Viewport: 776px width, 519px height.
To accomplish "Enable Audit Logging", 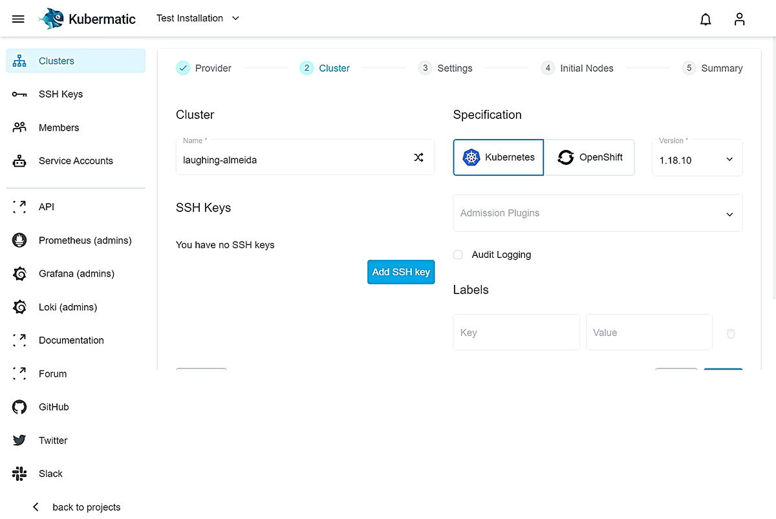I will coord(458,255).
